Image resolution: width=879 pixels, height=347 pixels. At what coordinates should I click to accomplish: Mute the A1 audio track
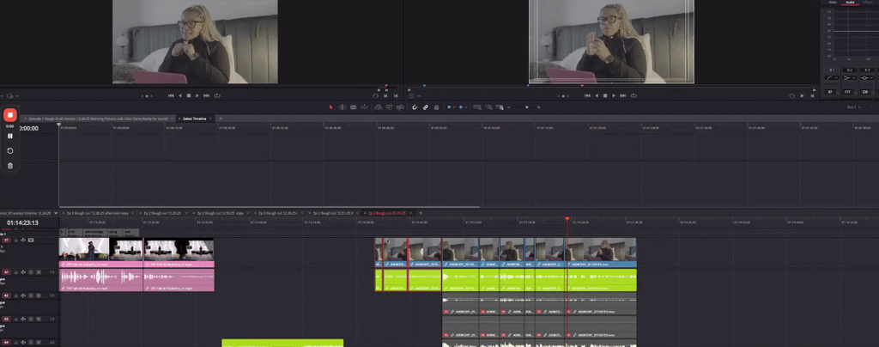click(38, 272)
